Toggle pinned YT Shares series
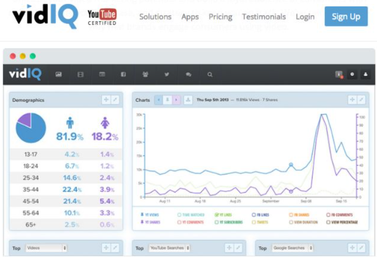This screenshot has width=377, height=257. 150,222
